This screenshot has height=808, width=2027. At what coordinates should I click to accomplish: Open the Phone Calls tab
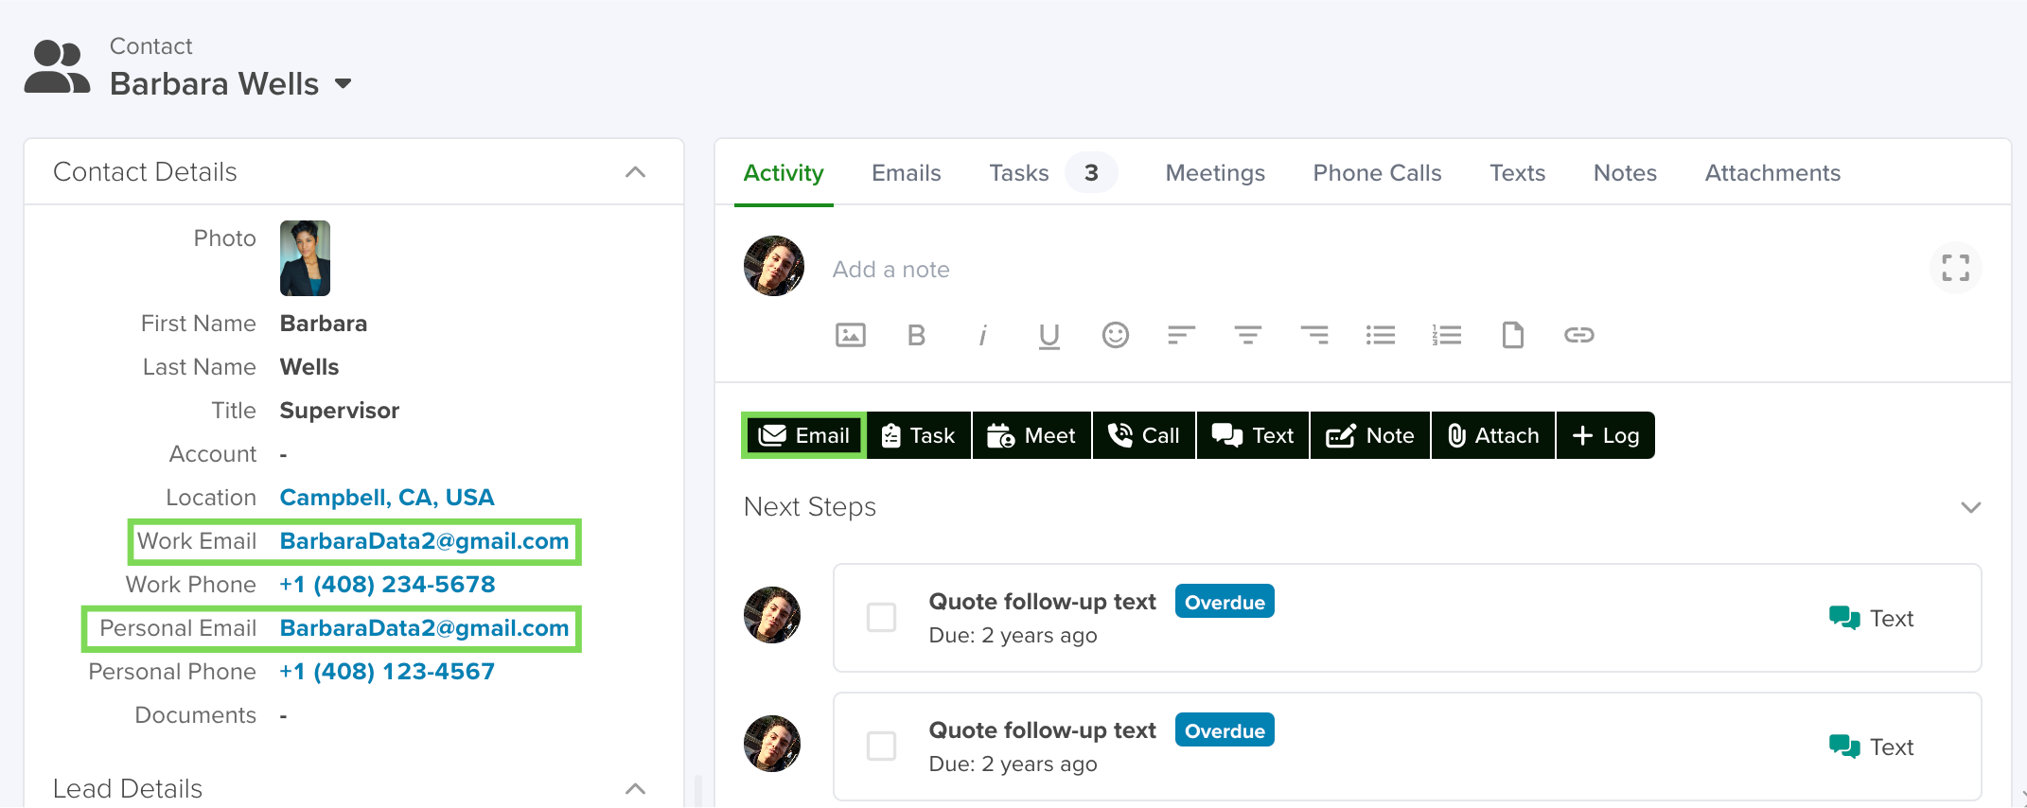pyautogui.click(x=1377, y=173)
